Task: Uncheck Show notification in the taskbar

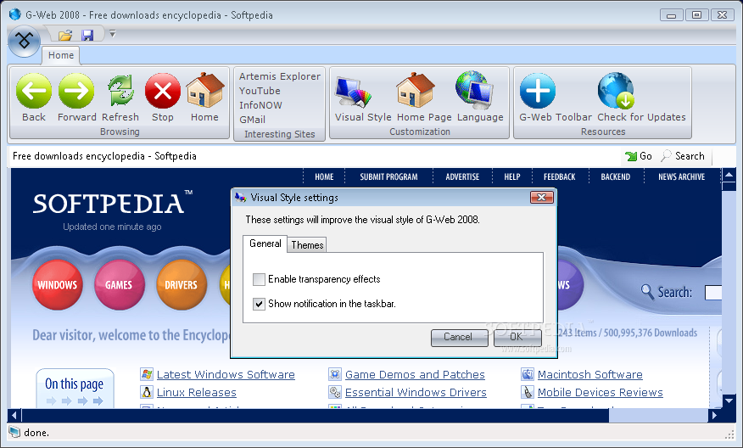Action: [259, 304]
